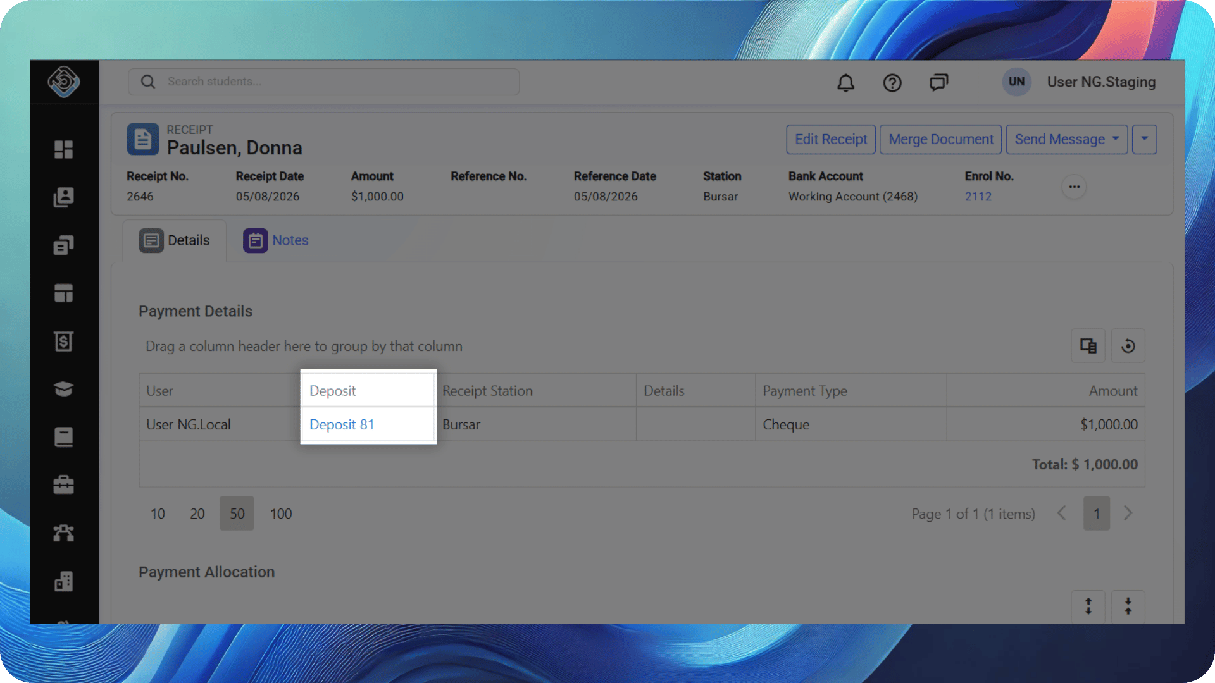Sort by the Payment Type column header
Image resolution: width=1215 pixels, height=683 pixels.
click(851, 391)
